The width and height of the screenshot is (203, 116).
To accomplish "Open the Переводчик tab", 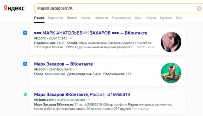I will pos(121,18).
